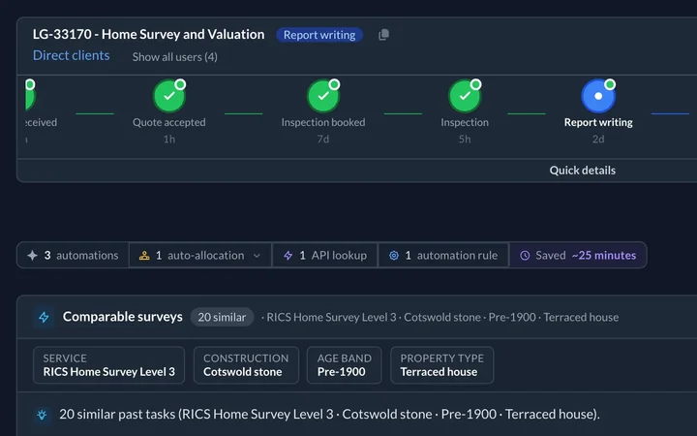Select the blue Report writing stage circle
Viewport: 697px width, 436px height.
point(598,96)
